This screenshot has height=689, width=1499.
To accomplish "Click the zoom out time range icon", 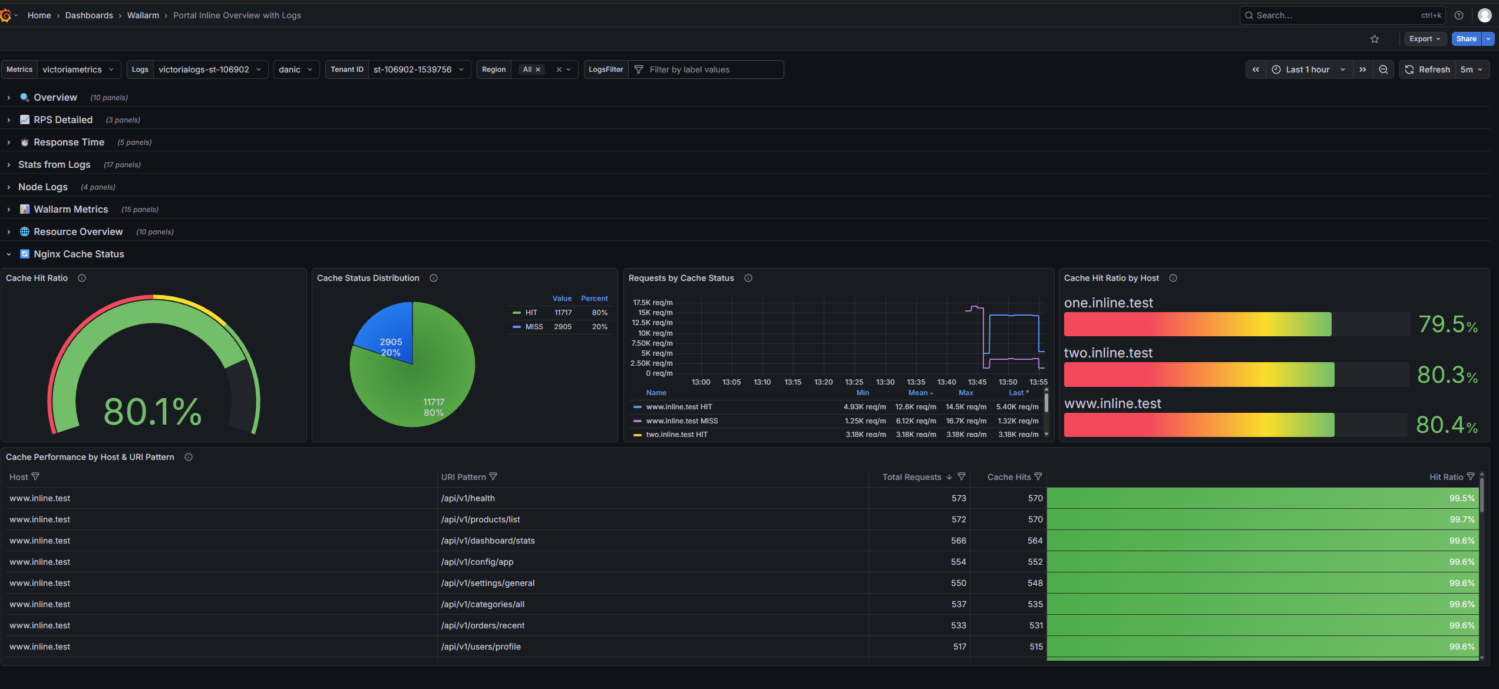I will pos(1384,69).
